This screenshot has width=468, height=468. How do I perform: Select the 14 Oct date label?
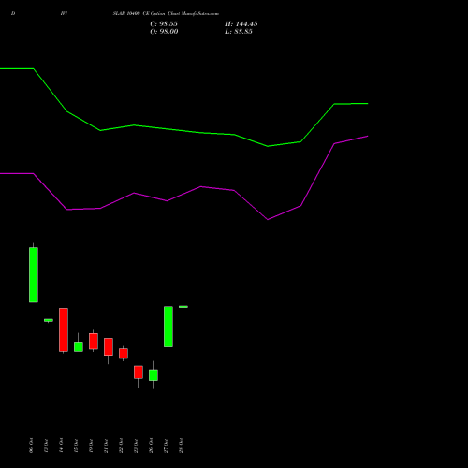click(x=61, y=446)
